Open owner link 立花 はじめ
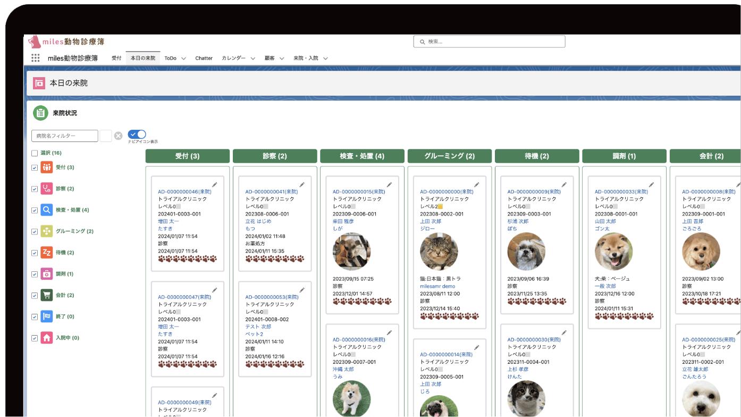This screenshot has height=417, width=741. pyautogui.click(x=258, y=221)
